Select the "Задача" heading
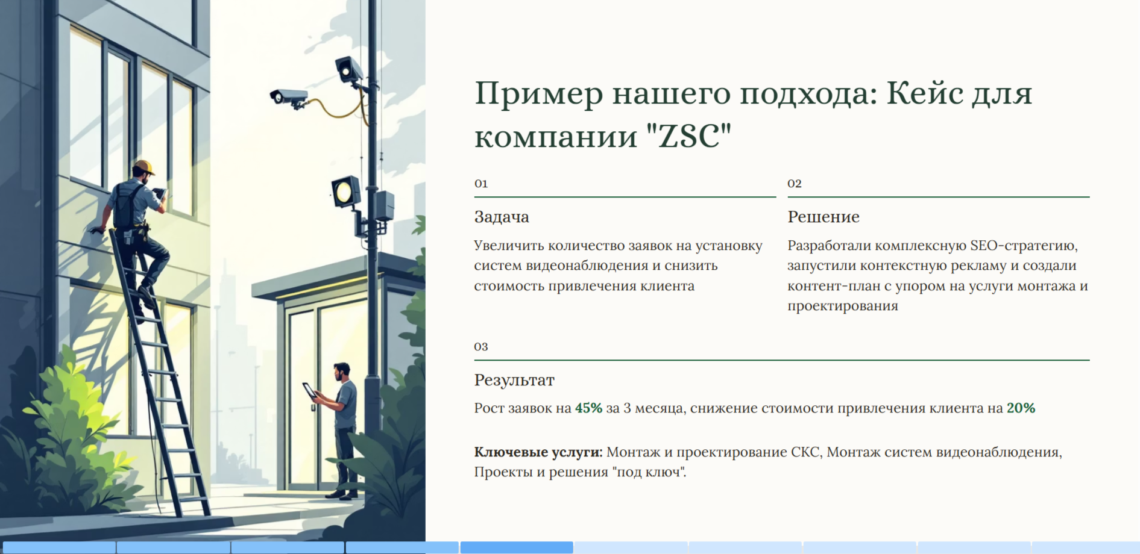 pos(502,217)
